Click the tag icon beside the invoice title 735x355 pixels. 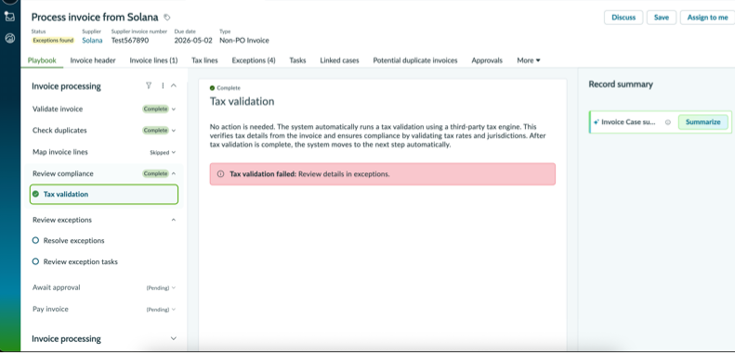[167, 18]
